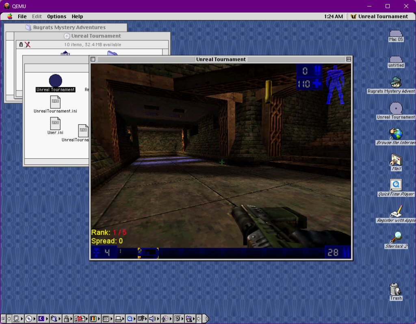Open the sound volume Control Strip popup
Screen dimensions: 416x324
pyautogui.click(x=154, y=319)
